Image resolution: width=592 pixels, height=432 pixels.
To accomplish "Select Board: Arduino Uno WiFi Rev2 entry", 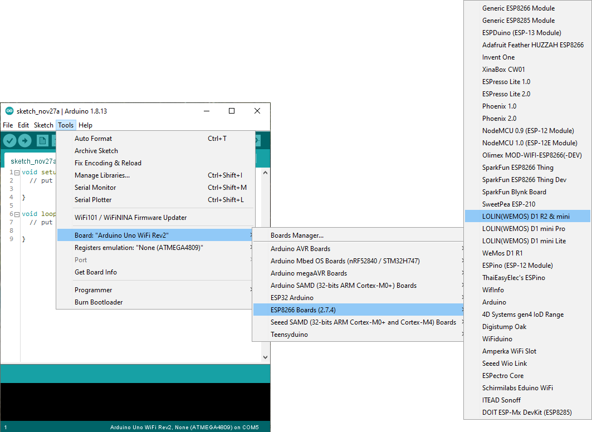I will 155,235.
